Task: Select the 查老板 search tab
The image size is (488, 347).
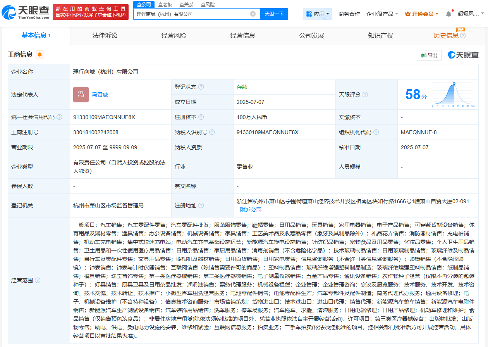Action: click(165, 4)
